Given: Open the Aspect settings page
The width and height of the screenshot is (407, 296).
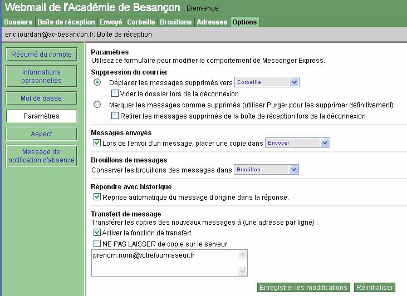Looking at the screenshot, I should pyautogui.click(x=41, y=134).
